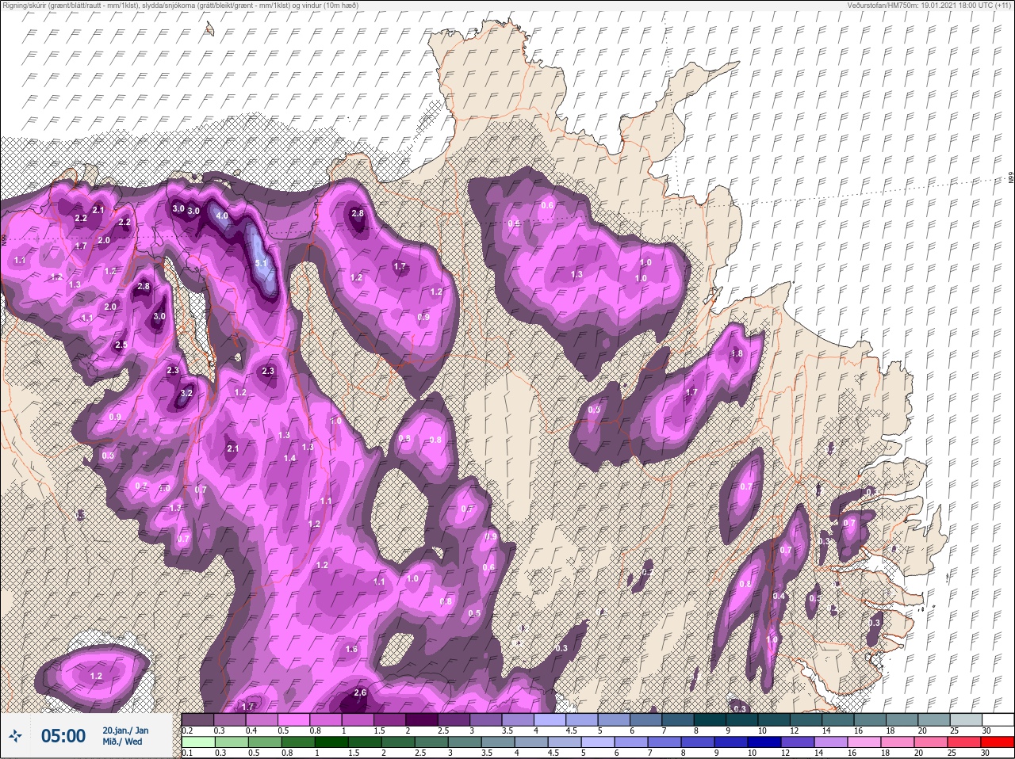Select the bright pink 0.5–0.8 upper legend swatch
Screen dimensions: 1015x759
(x=294, y=719)
